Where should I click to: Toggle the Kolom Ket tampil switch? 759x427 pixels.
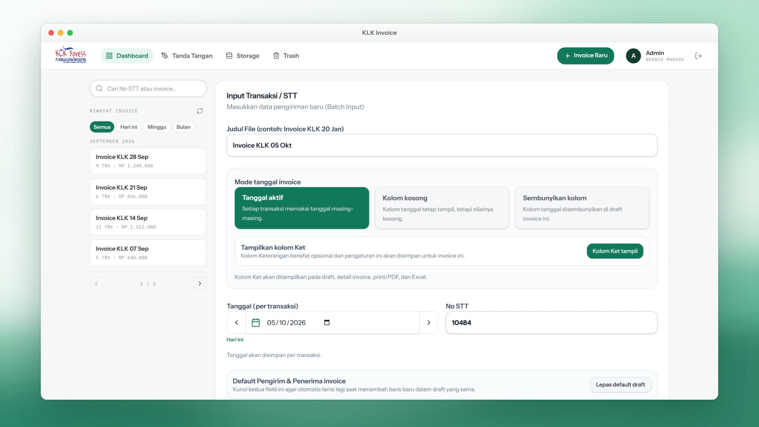(x=615, y=251)
